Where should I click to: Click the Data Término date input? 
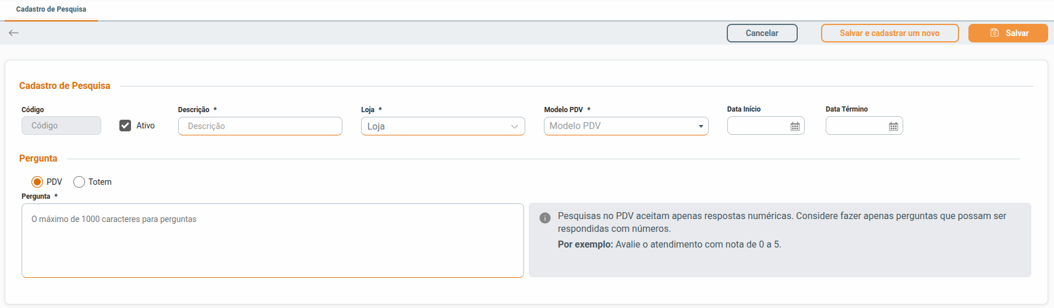pyautogui.click(x=855, y=126)
